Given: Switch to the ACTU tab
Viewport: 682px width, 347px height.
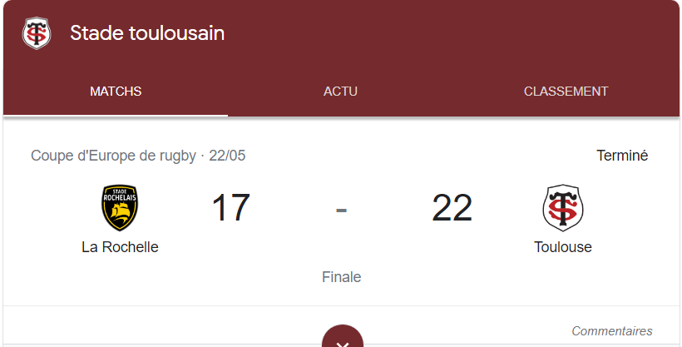Looking at the screenshot, I should pyautogui.click(x=340, y=91).
